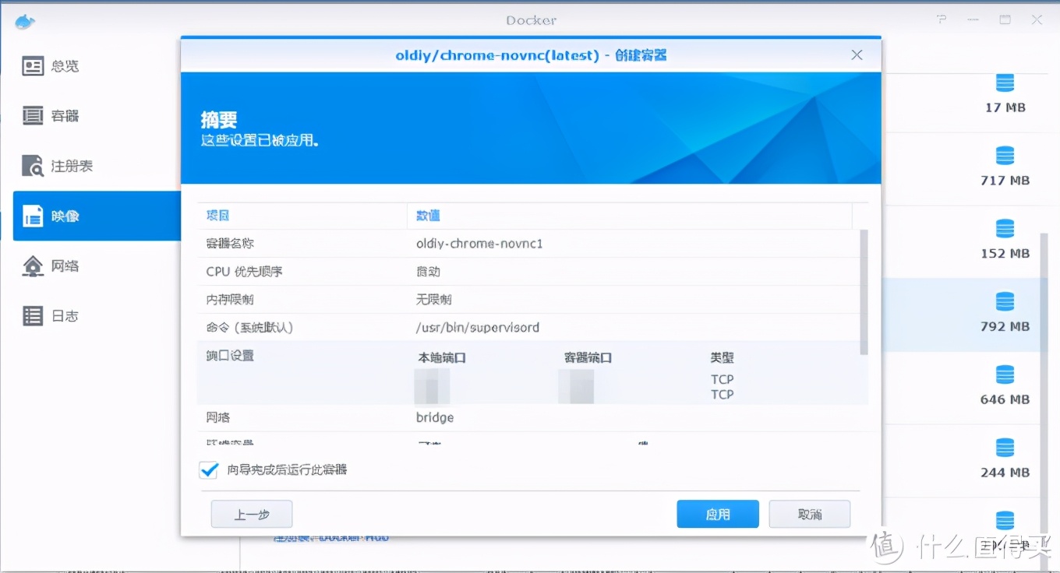The image size is (1060, 573).
Task: Click the 152 MB size text
Action: tap(1005, 254)
